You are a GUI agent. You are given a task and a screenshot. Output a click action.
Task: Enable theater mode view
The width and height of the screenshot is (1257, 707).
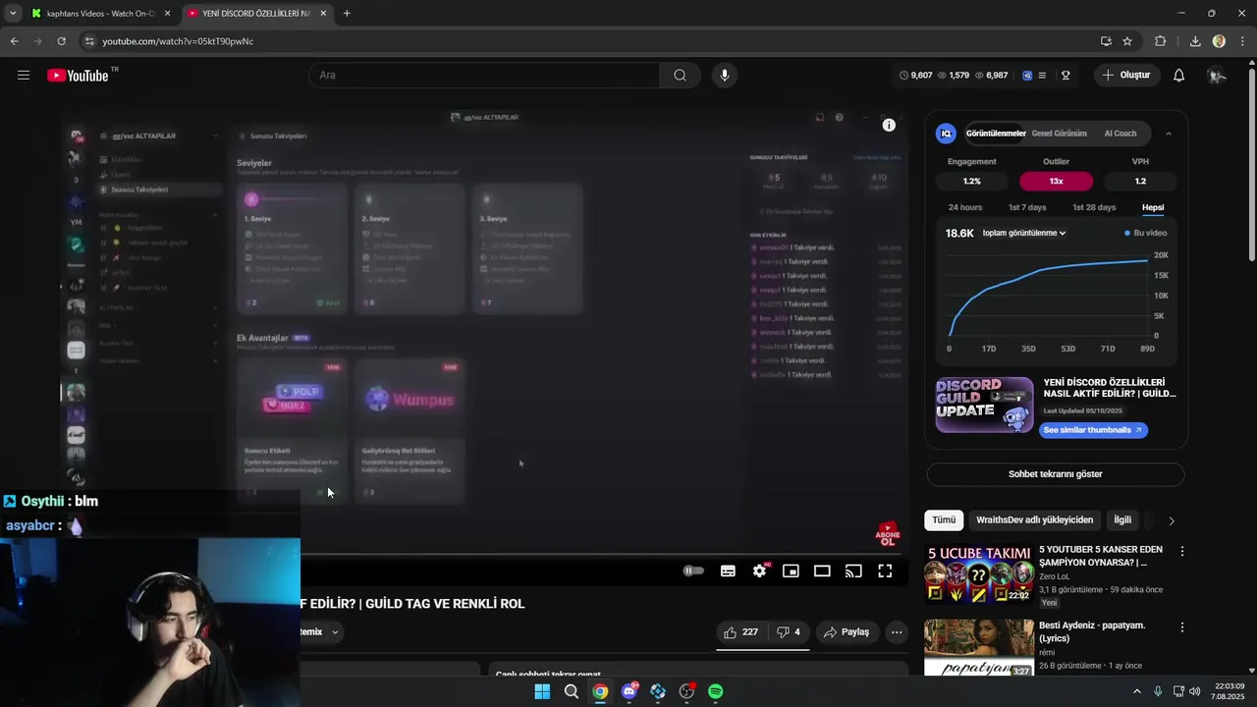[822, 571]
